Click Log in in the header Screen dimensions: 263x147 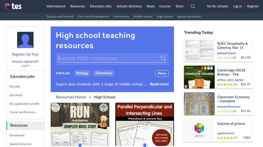[x=237, y=6]
